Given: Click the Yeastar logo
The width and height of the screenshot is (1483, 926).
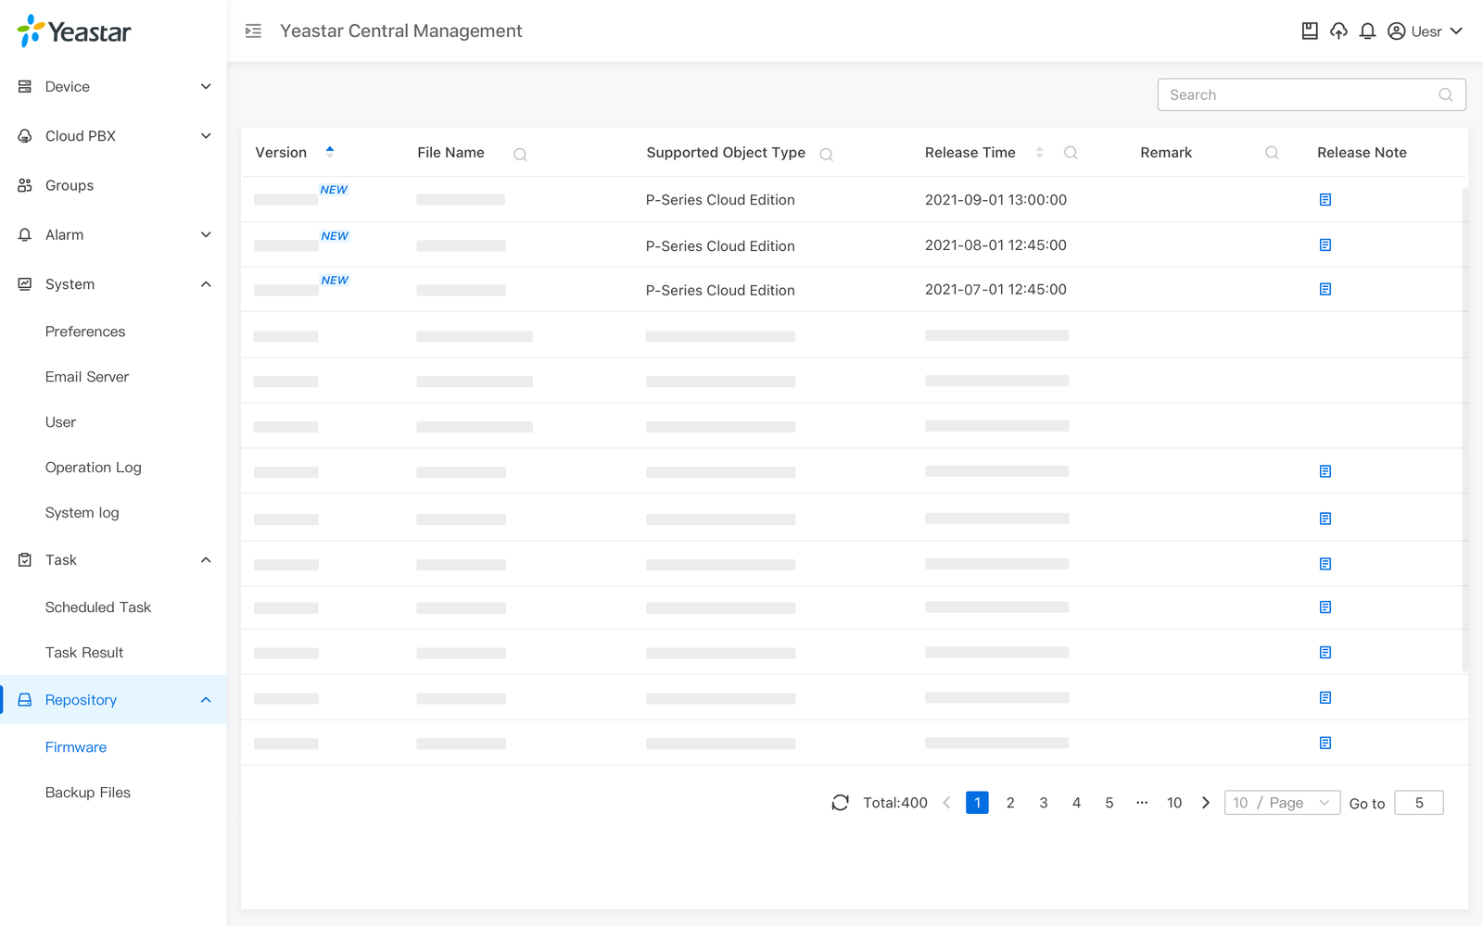Looking at the screenshot, I should 74,31.
